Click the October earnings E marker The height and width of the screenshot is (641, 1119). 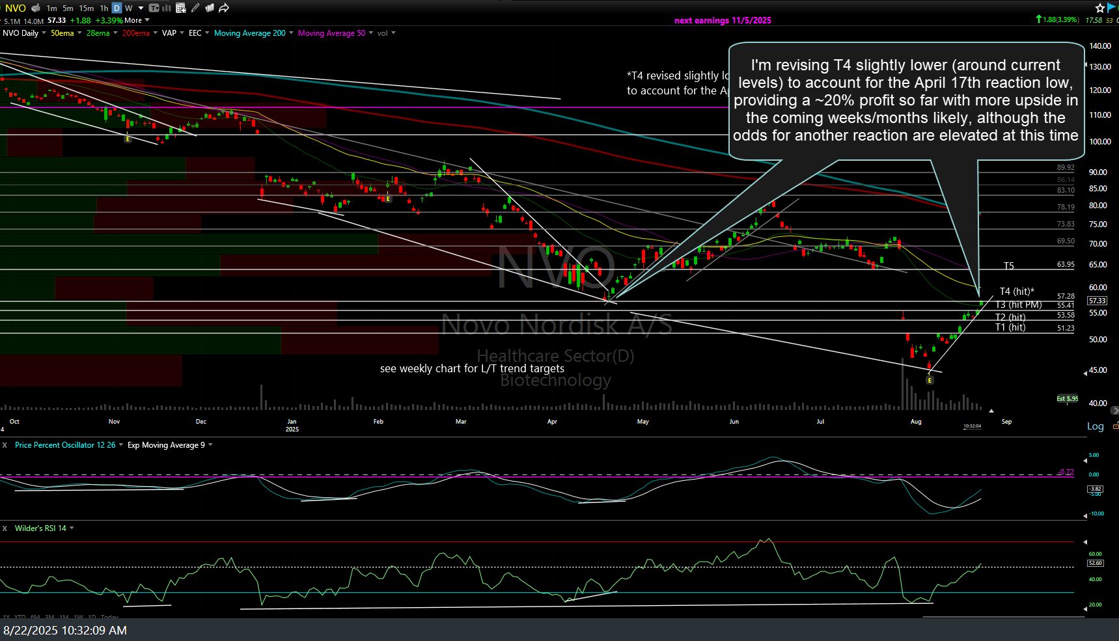pos(128,139)
